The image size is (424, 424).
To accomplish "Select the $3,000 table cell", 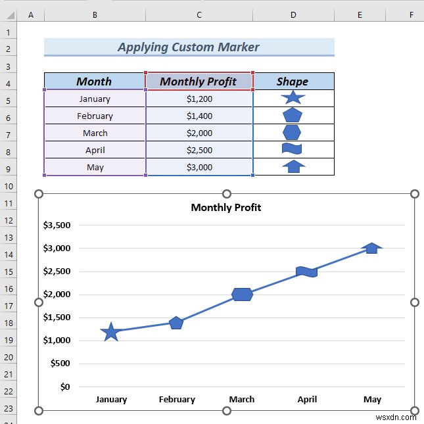I will coord(199,167).
